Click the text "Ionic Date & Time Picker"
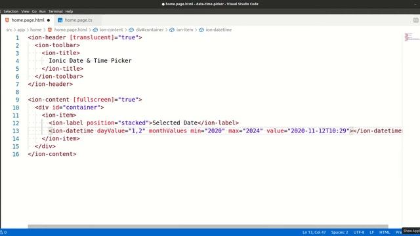Viewport: 420px width, 236px height. [x=90, y=61]
